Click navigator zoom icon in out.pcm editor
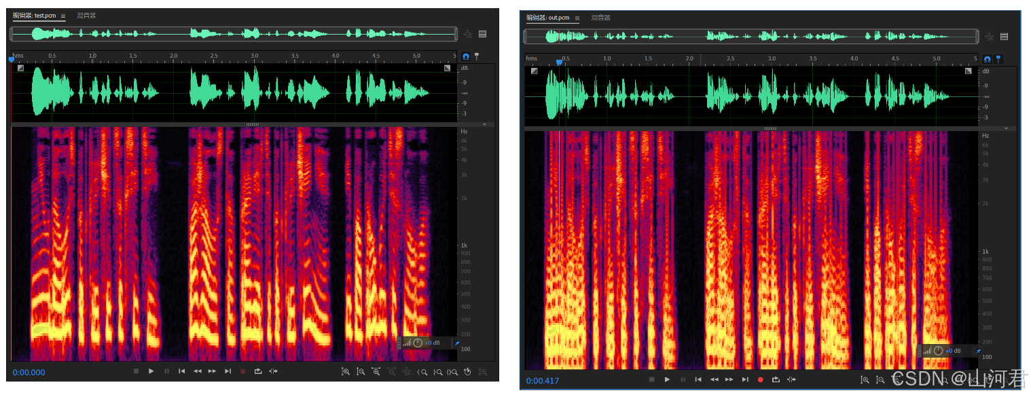 click(989, 37)
